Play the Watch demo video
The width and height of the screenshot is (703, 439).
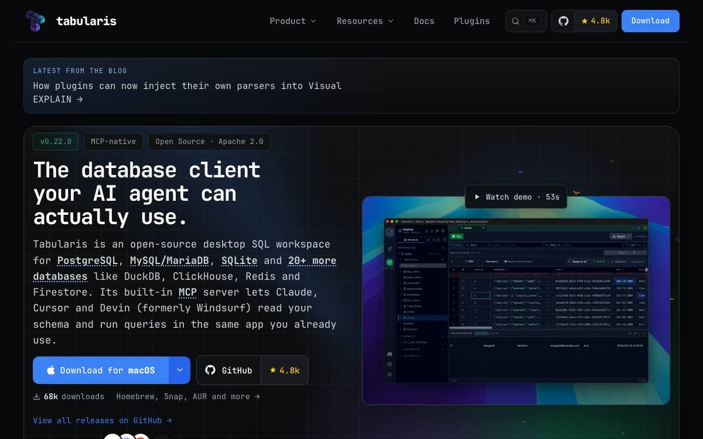(516, 197)
